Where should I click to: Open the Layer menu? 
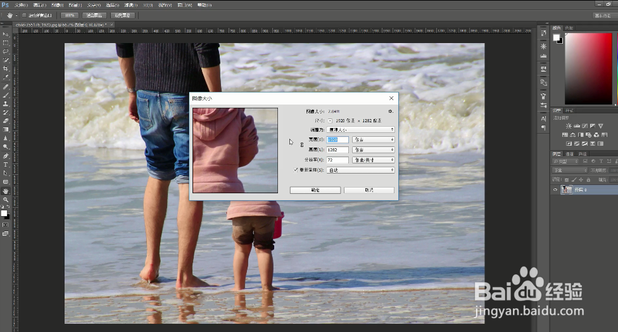tap(75, 5)
